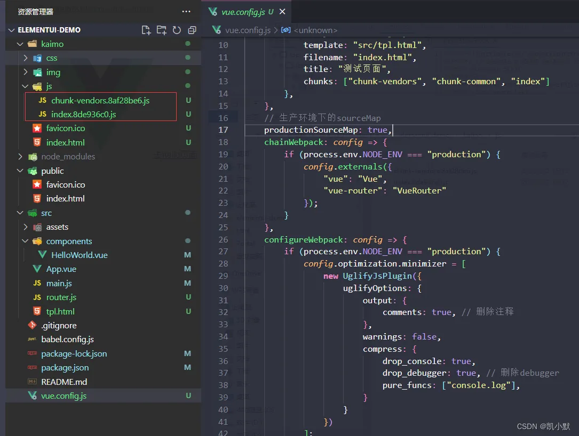Expand the node_modules folder

tap(20, 157)
